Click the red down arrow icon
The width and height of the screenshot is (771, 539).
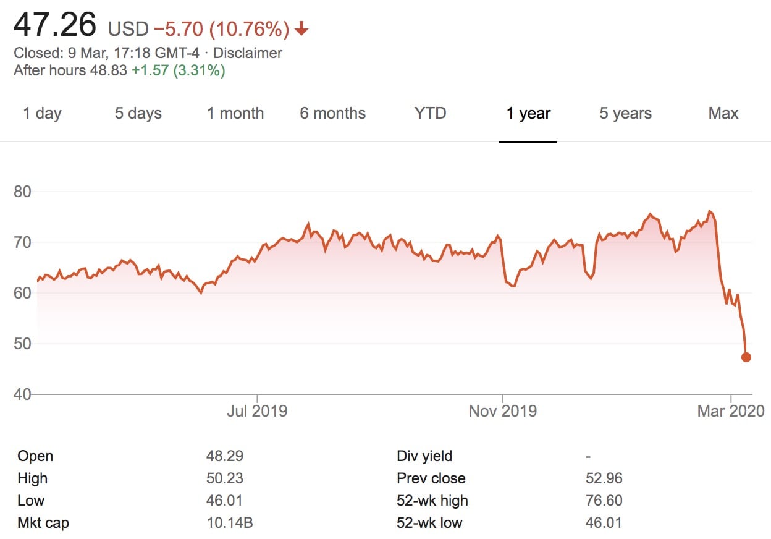tap(301, 29)
